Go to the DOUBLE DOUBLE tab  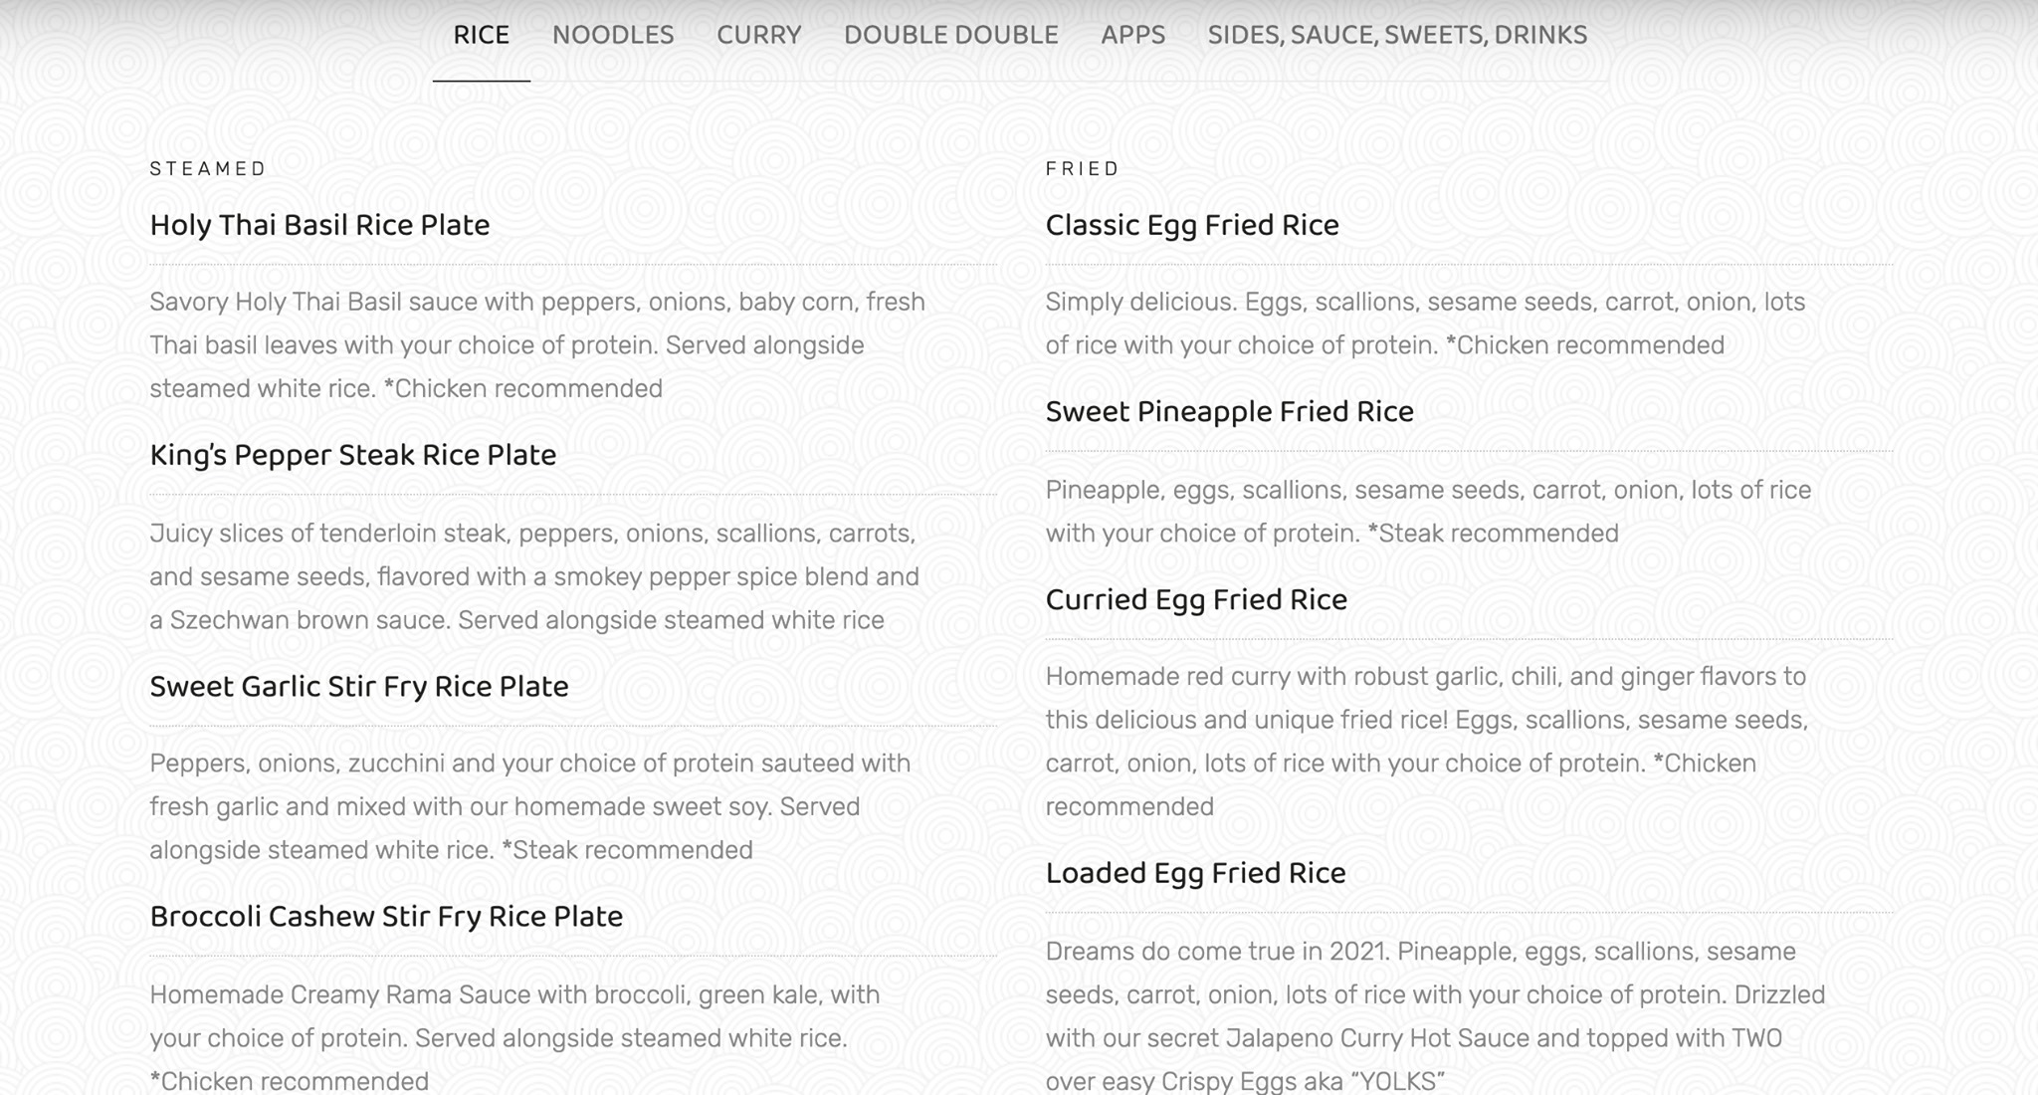(950, 35)
